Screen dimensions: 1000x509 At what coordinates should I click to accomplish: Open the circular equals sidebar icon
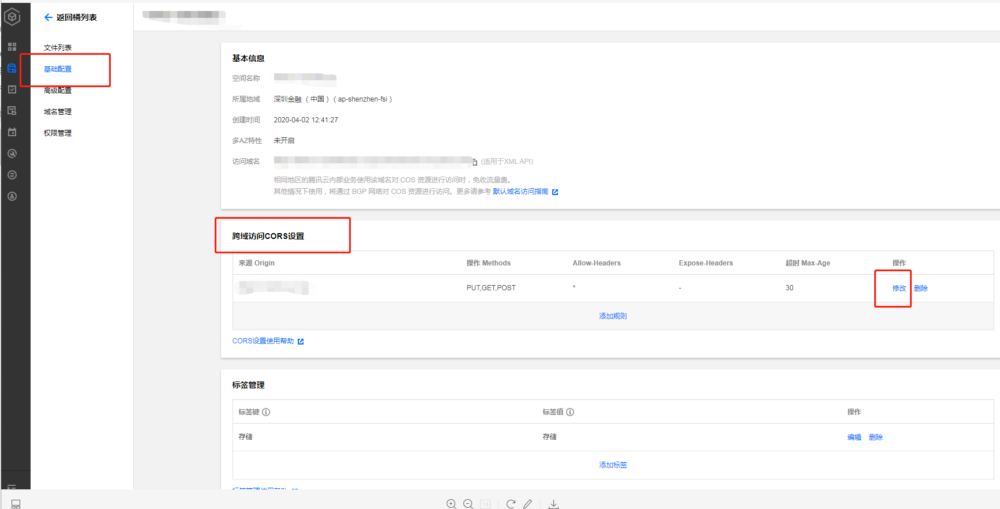(12, 175)
